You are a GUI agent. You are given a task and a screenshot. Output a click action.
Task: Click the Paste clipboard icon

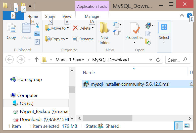click(26, 28)
